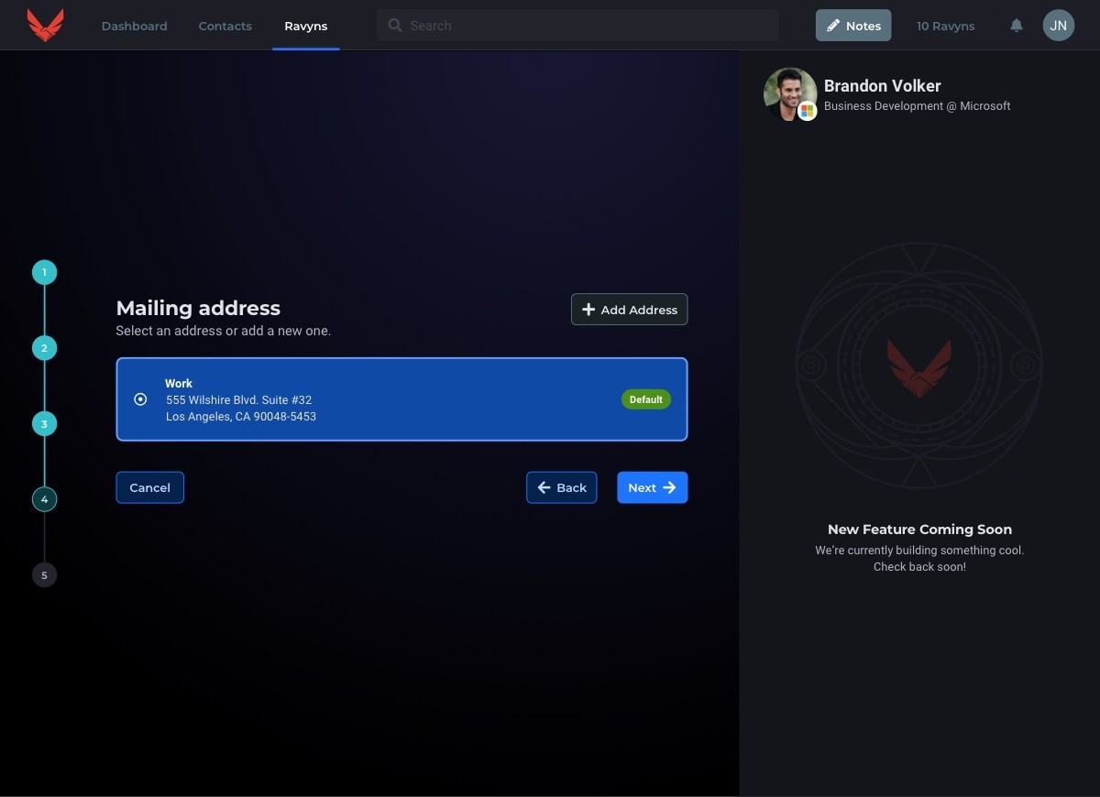Viewport: 1100px width, 797px height.
Task: Proceed with the Next button
Action: coord(652,487)
